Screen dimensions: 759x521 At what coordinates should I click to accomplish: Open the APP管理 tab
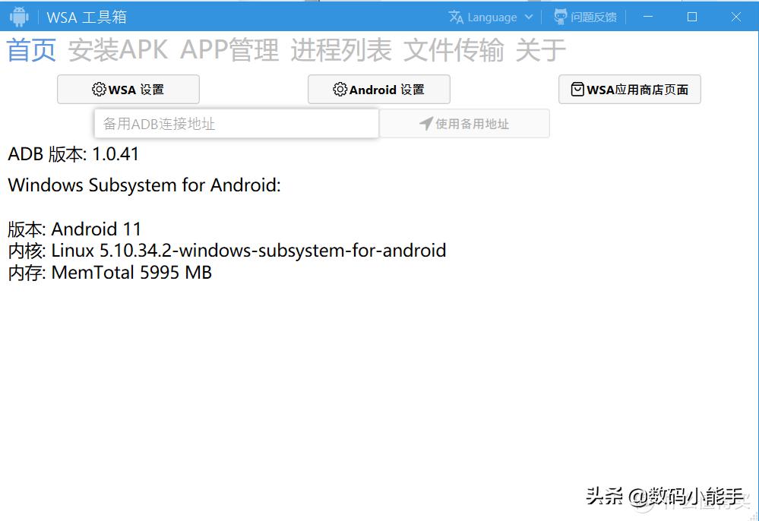(229, 50)
